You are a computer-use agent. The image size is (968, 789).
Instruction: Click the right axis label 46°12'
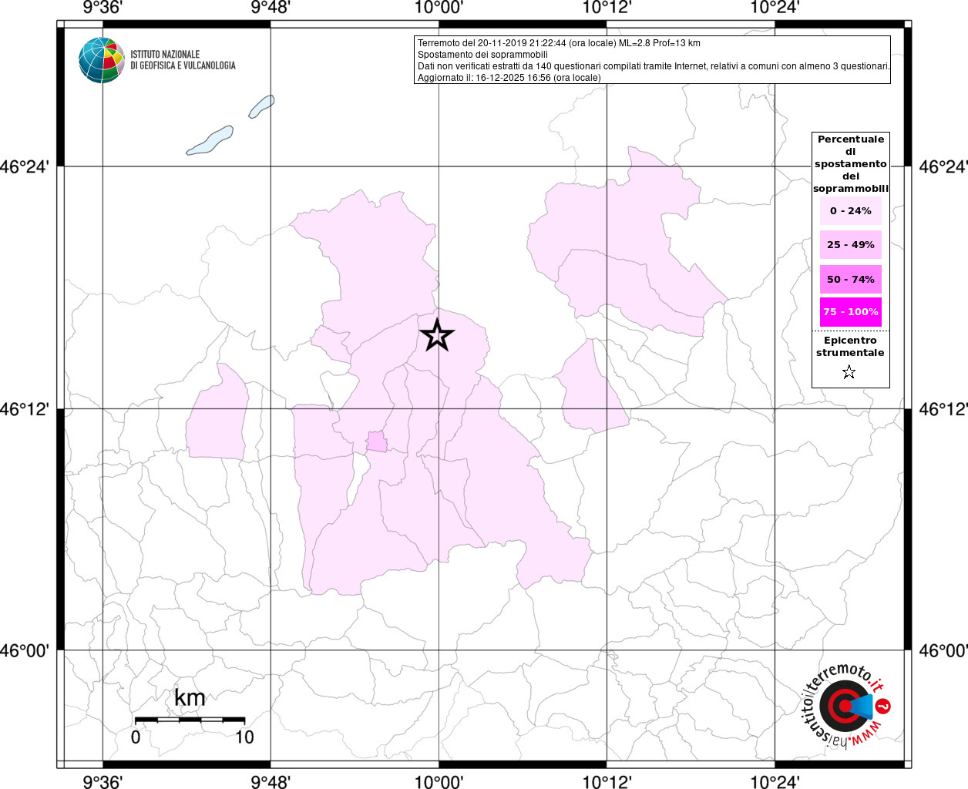[943, 408]
